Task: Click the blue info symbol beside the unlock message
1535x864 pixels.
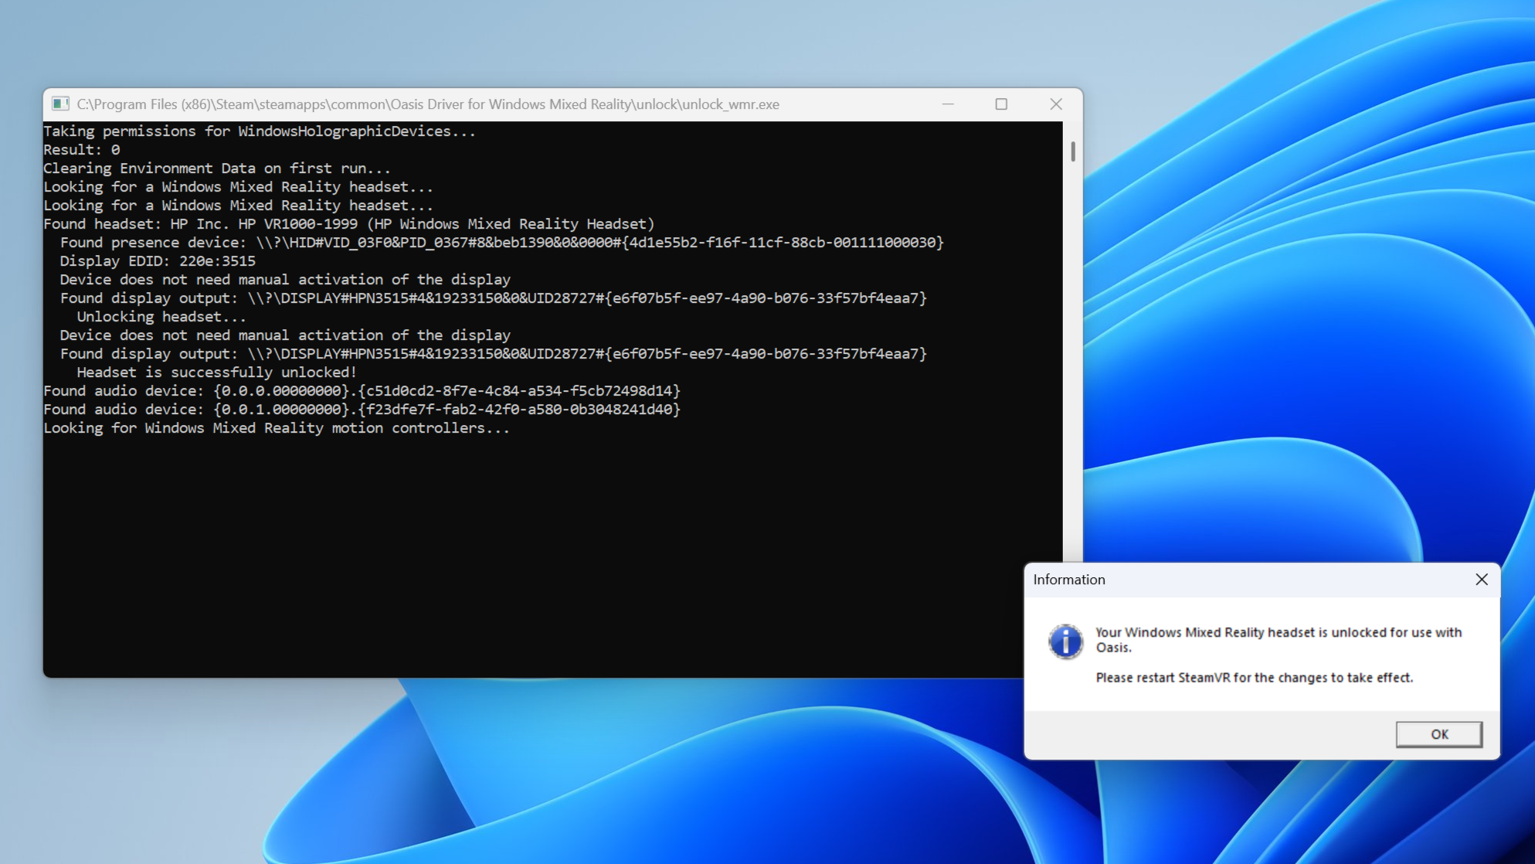Action: (1065, 641)
